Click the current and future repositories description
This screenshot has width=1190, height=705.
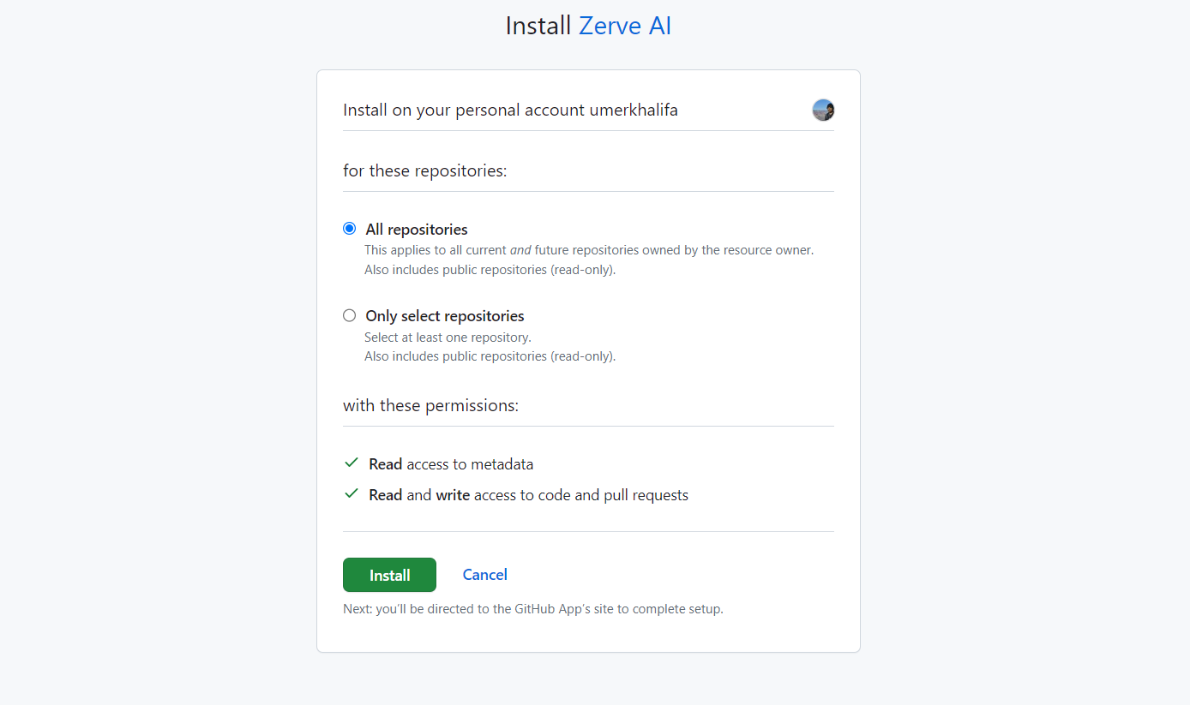click(x=588, y=250)
